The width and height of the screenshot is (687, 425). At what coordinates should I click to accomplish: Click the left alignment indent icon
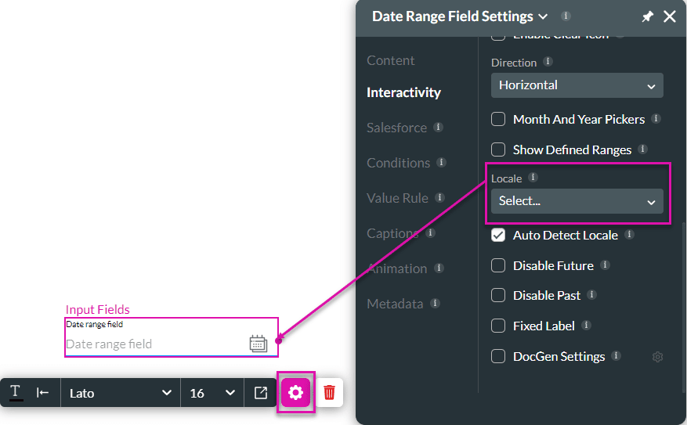click(x=43, y=393)
